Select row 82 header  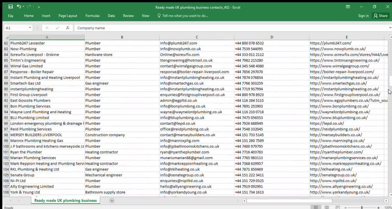click(x=6, y=43)
